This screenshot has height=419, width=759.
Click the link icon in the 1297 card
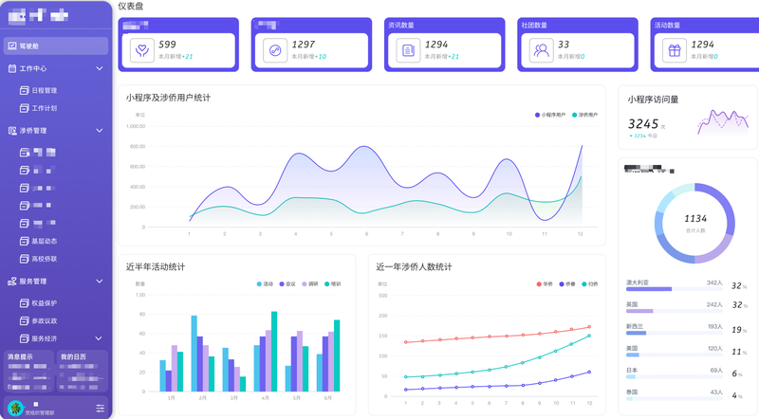[x=275, y=50]
